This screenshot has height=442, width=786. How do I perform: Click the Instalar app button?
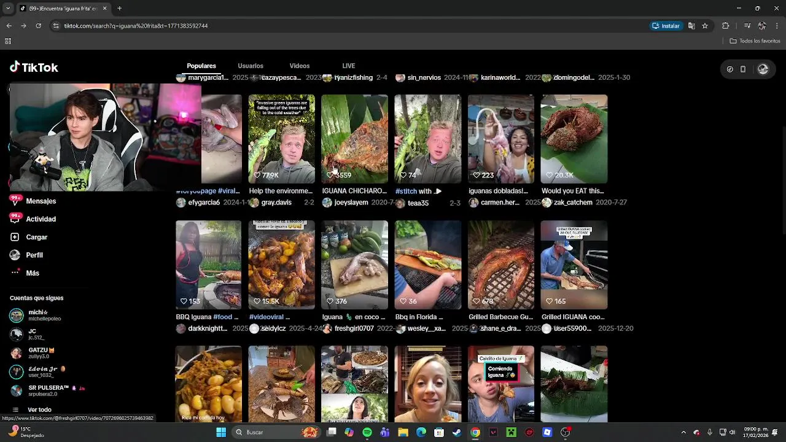click(666, 26)
